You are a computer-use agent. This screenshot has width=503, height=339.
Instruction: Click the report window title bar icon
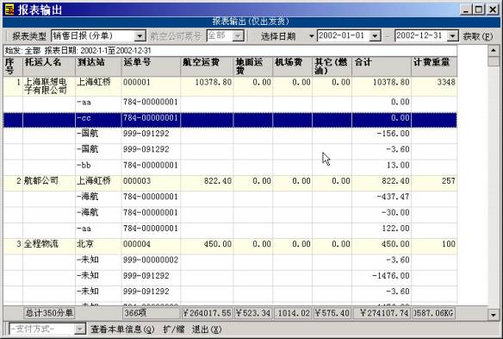tap(9, 9)
